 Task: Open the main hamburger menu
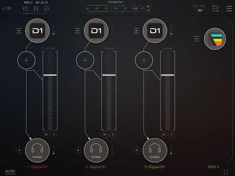229,8
